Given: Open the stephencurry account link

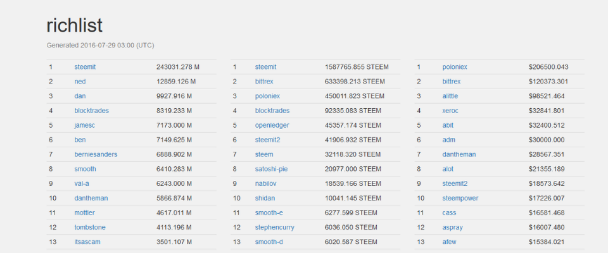Looking at the screenshot, I should pyautogui.click(x=274, y=228).
